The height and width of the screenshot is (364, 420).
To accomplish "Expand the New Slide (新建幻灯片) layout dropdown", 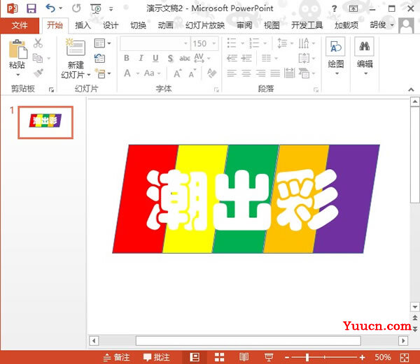I will [x=89, y=75].
